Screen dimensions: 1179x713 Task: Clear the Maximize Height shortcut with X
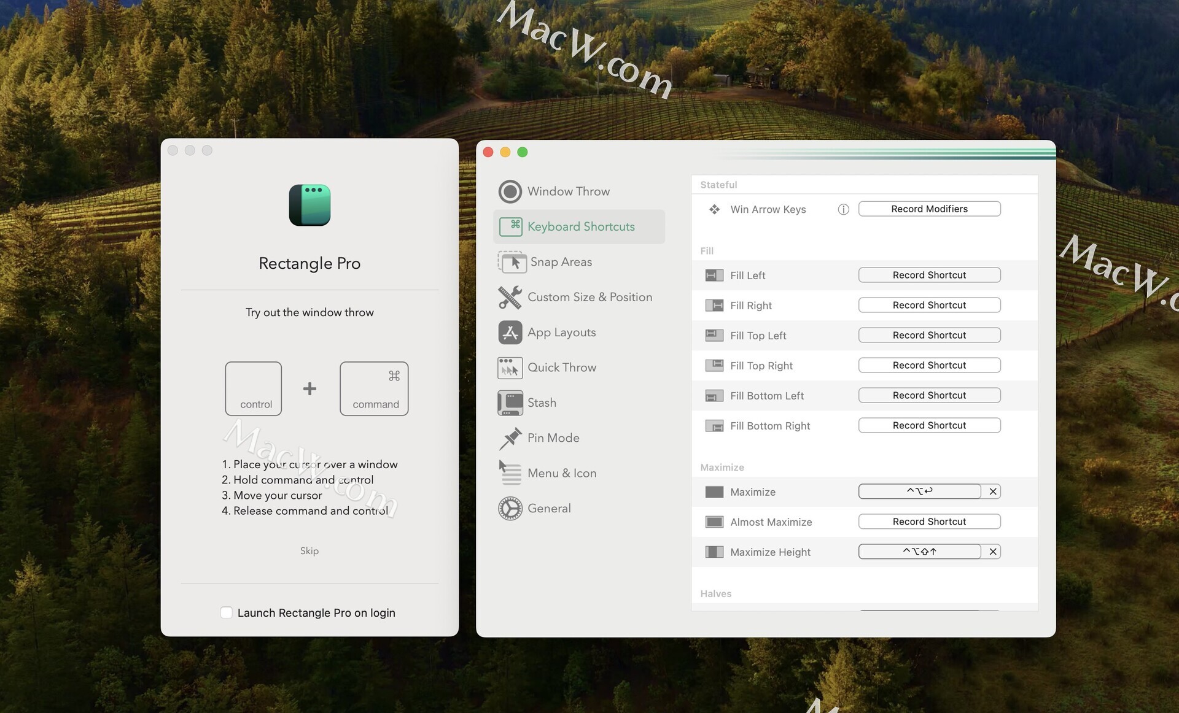(x=992, y=552)
